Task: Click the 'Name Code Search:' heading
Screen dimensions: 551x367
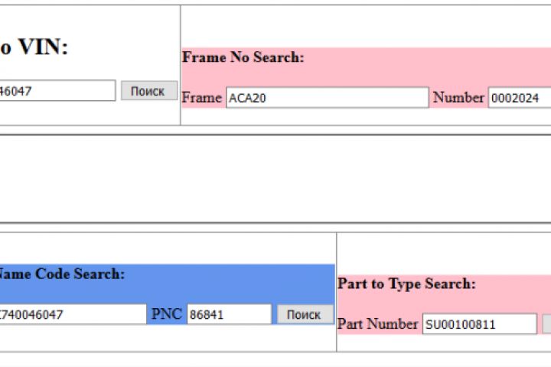Action: [x=61, y=274]
